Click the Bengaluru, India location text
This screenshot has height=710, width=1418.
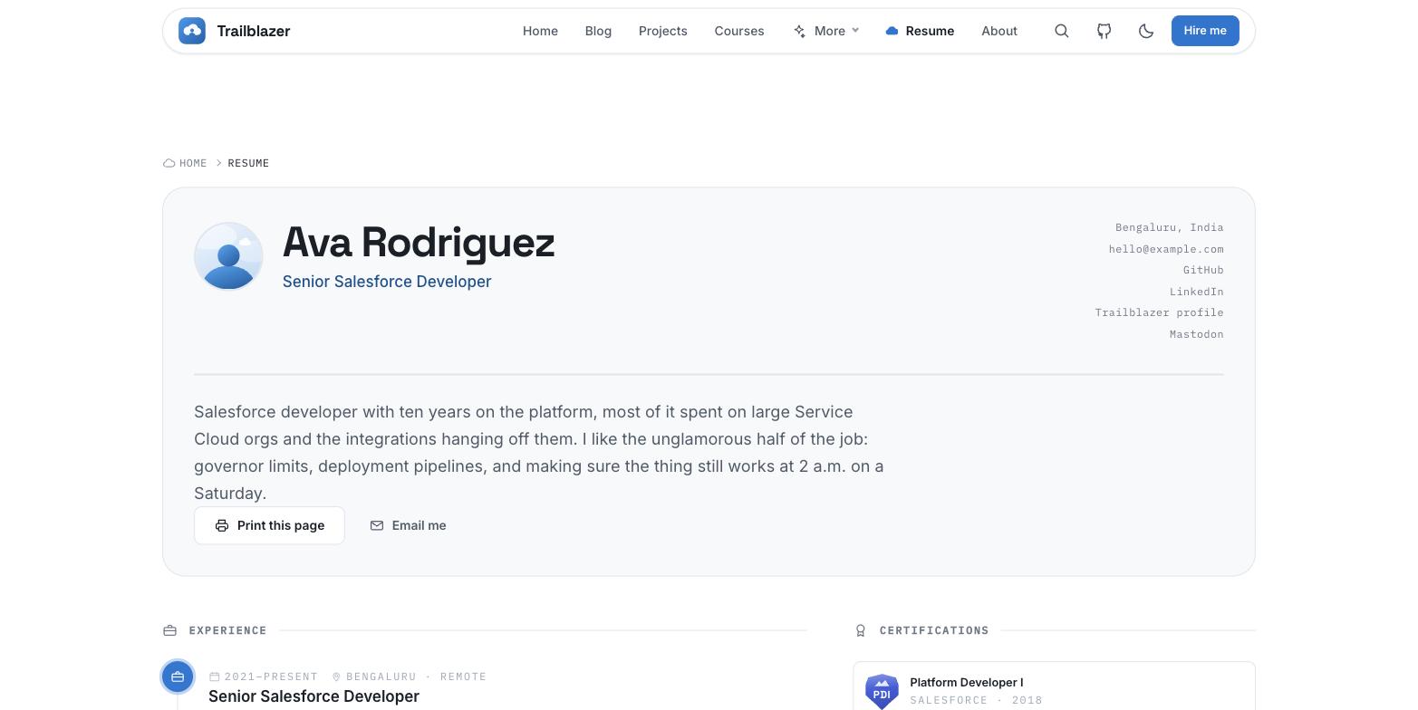tap(1169, 227)
